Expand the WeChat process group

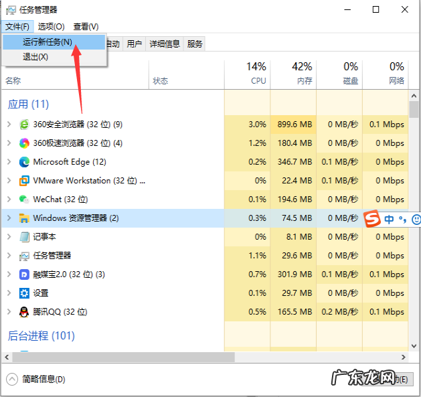(x=9, y=199)
